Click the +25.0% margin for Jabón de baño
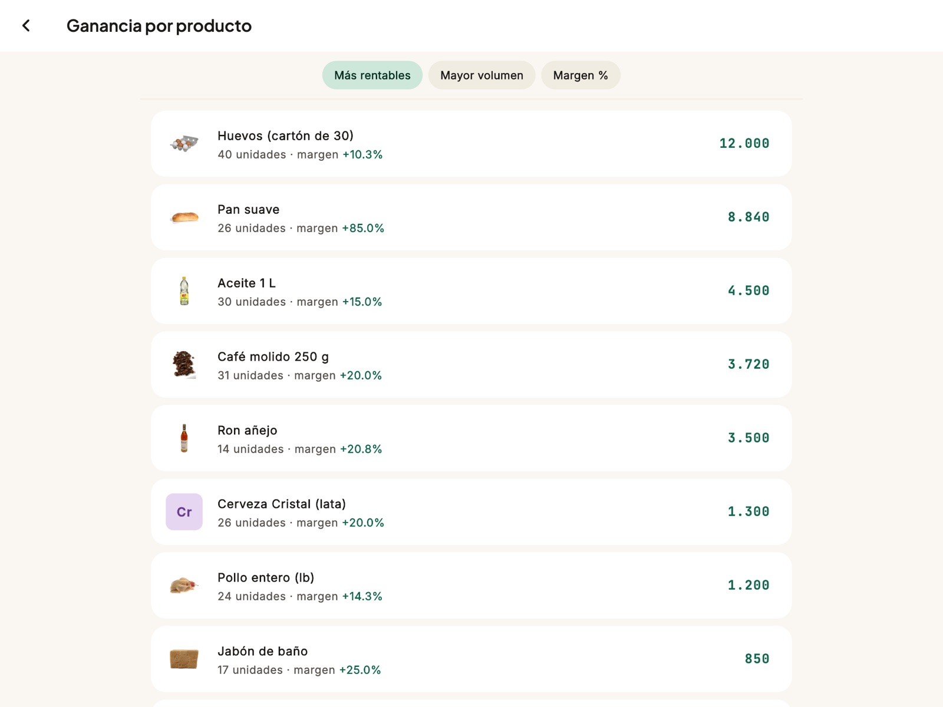 pos(360,670)
